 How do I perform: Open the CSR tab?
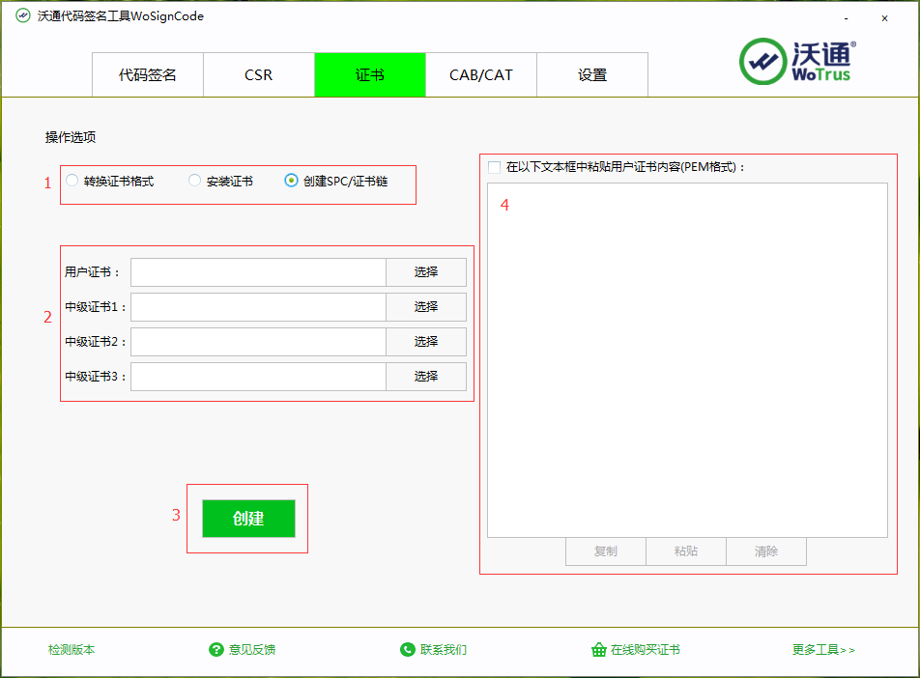[x=259, y=75]
